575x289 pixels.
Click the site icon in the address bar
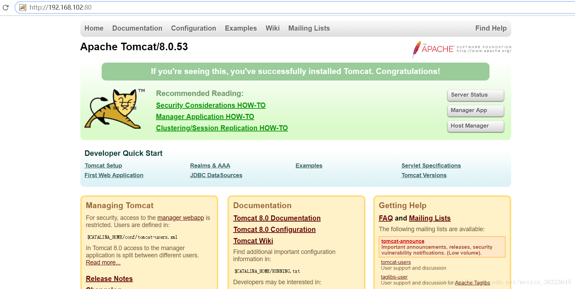[x=23, y=8]
